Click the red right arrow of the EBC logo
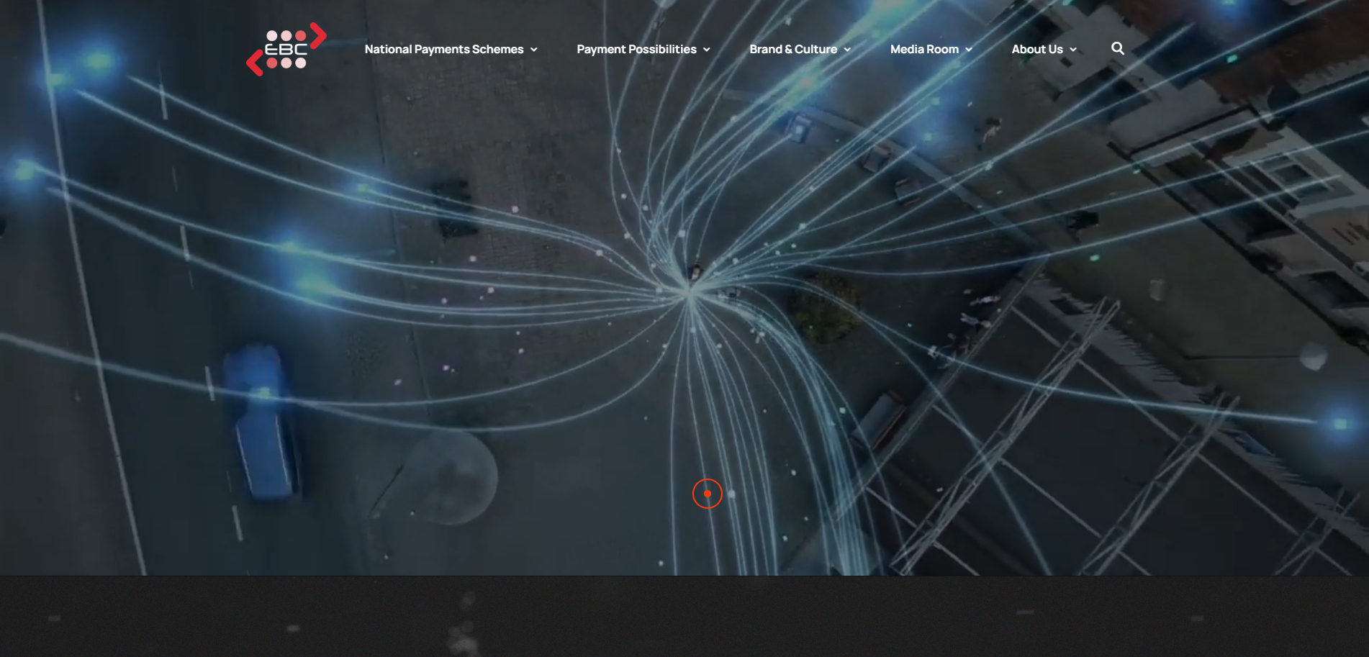 coord(319,35)
